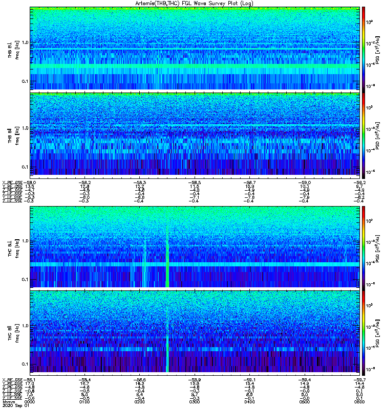Click the X_RE_GSE value '-59.0'
Image resolution: width=384 pixels, height=409 pixels.
[305, 183]
